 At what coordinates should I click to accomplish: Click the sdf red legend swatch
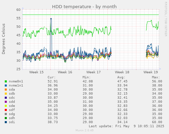(x=6, y=110)
